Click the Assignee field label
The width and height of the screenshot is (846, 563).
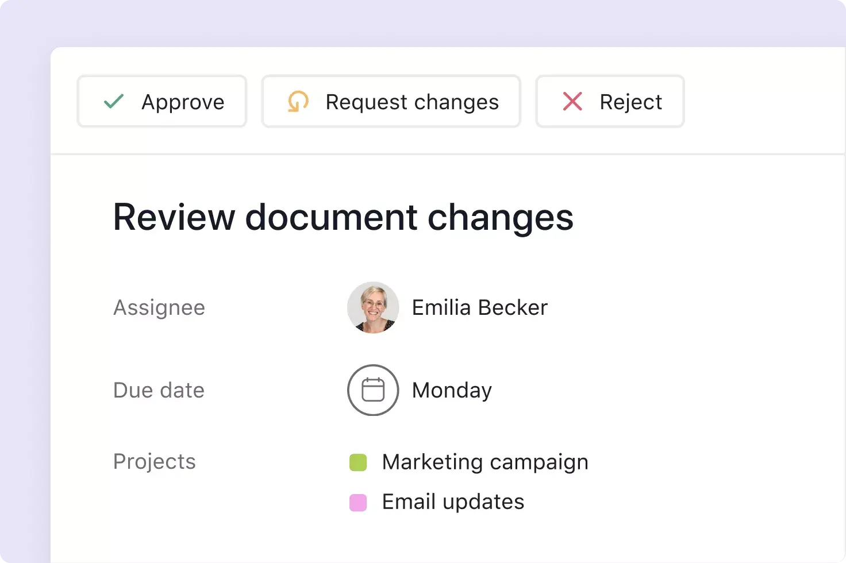pyautogui.click(x=159, y=307)
